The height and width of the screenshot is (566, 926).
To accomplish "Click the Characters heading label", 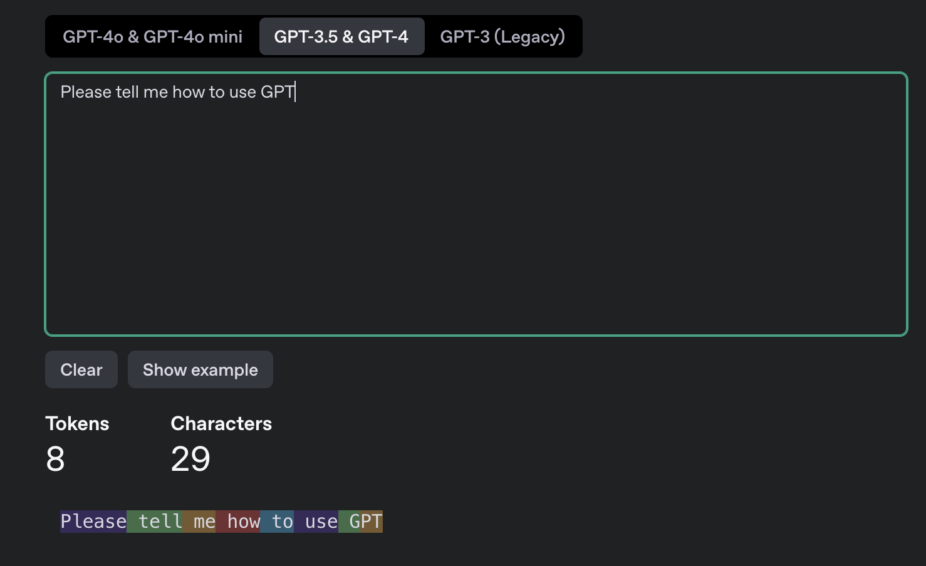I will (x=221, y=424).
